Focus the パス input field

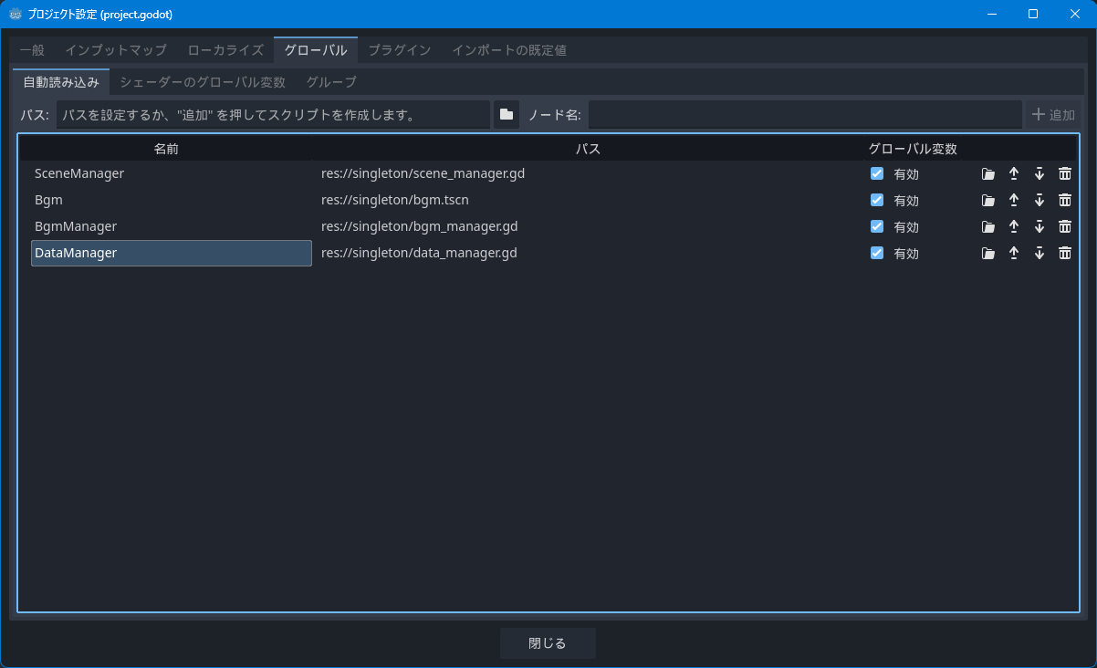click(x=273, y=115)
